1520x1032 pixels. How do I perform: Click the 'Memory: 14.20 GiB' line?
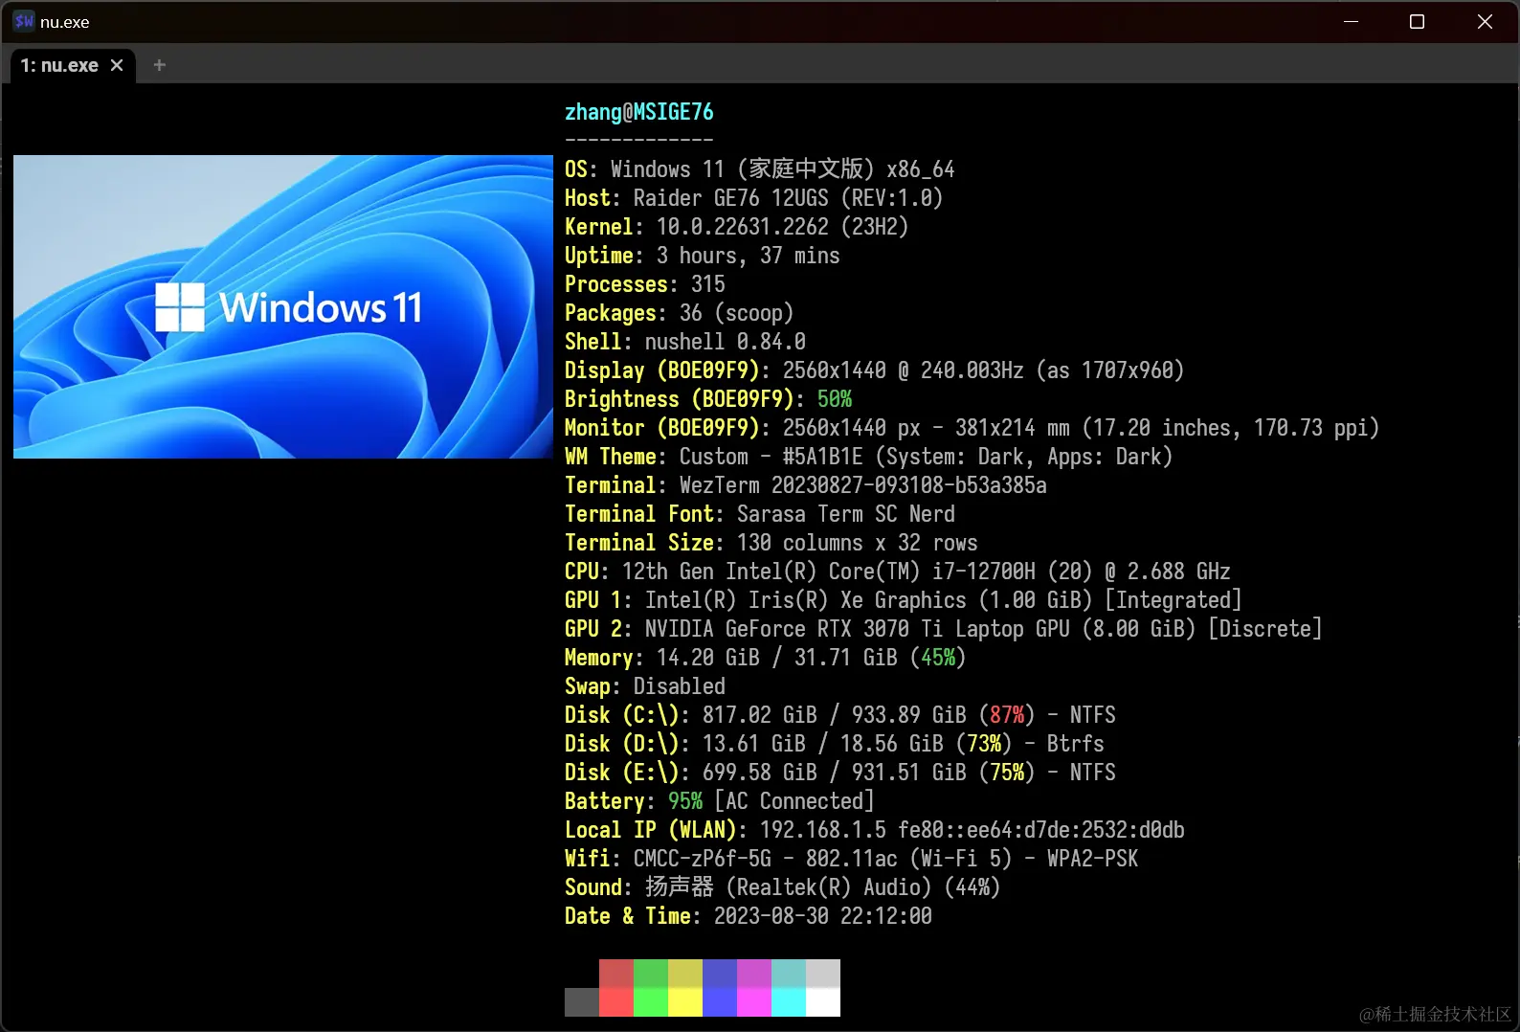(x=765, y=658)
